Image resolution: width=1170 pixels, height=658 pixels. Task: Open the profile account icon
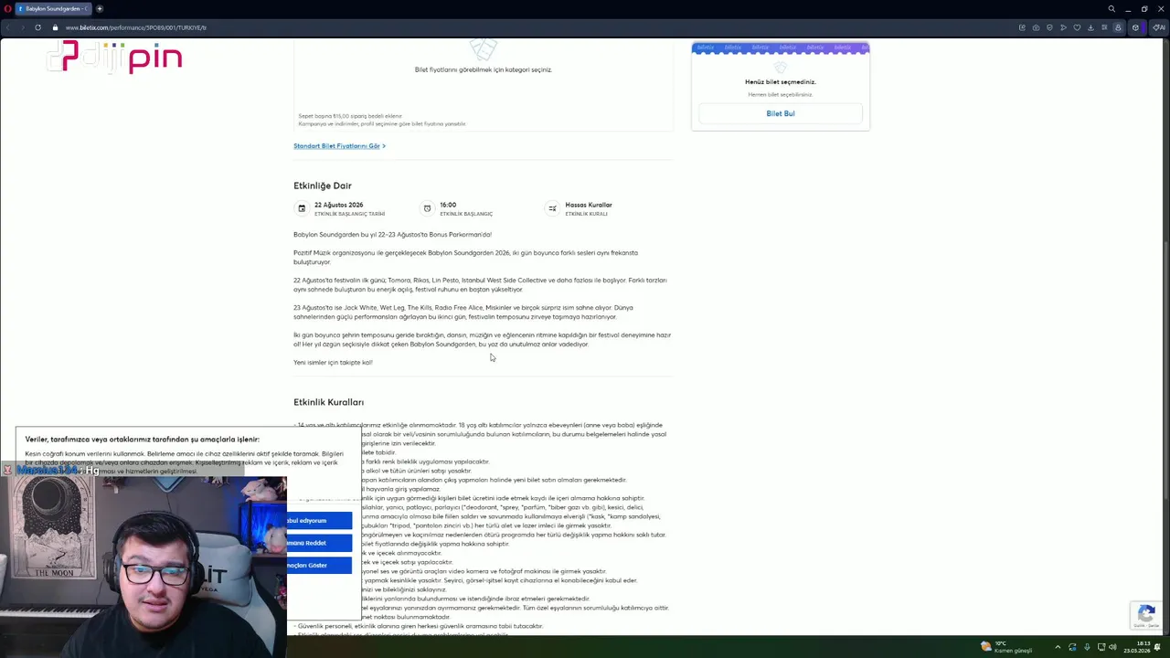tap(1117, 27)
